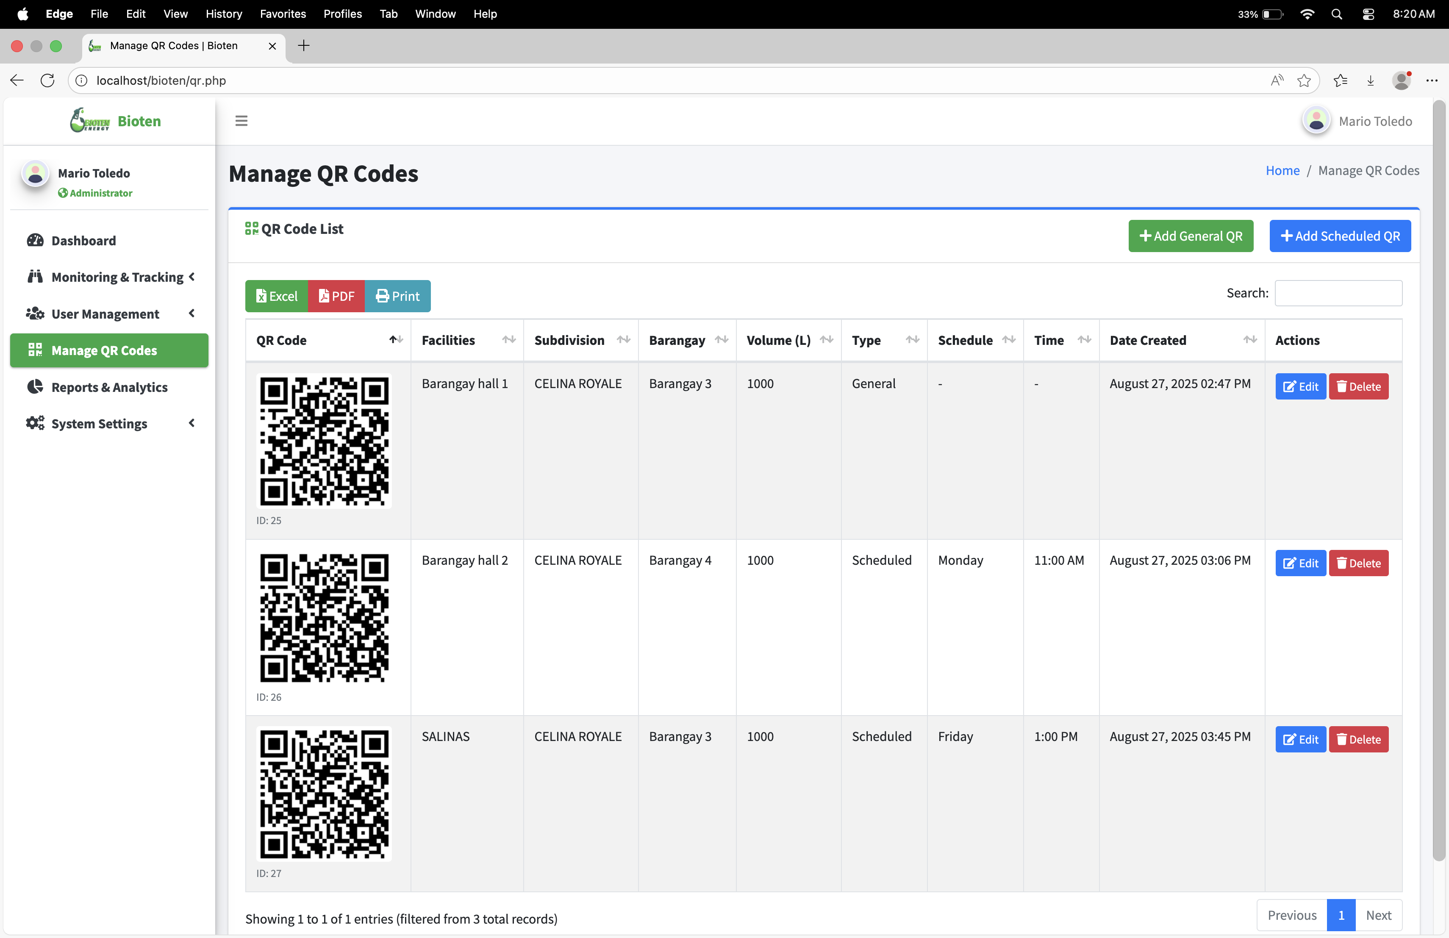Viewport: 1449px width, 938px height.
Task: Open the History menu in menu bar
Action: 223,14
